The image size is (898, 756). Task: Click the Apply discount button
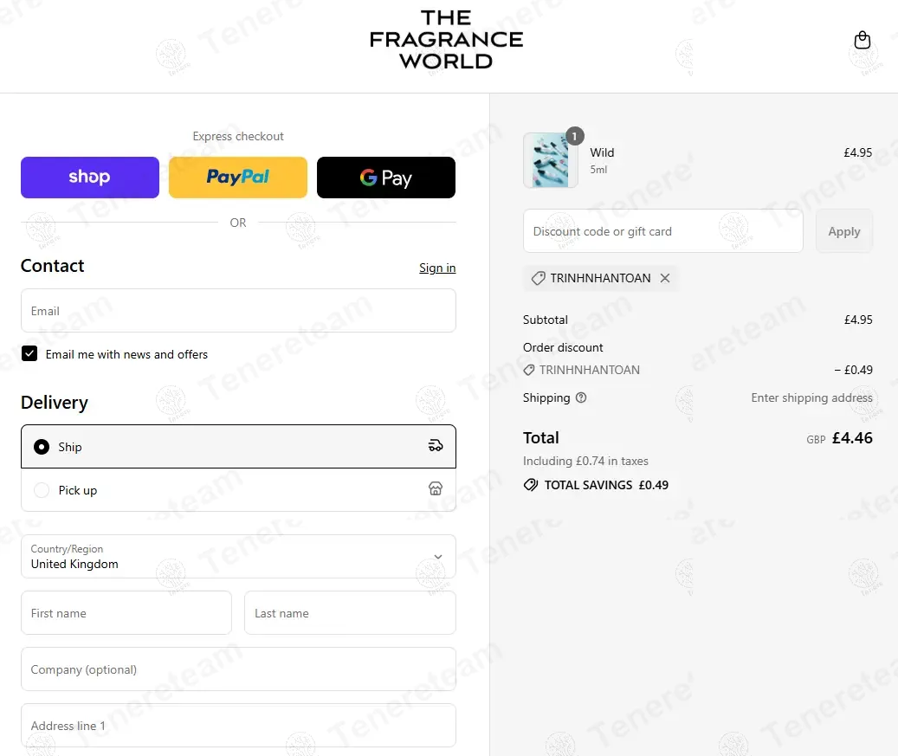point(844,231)
